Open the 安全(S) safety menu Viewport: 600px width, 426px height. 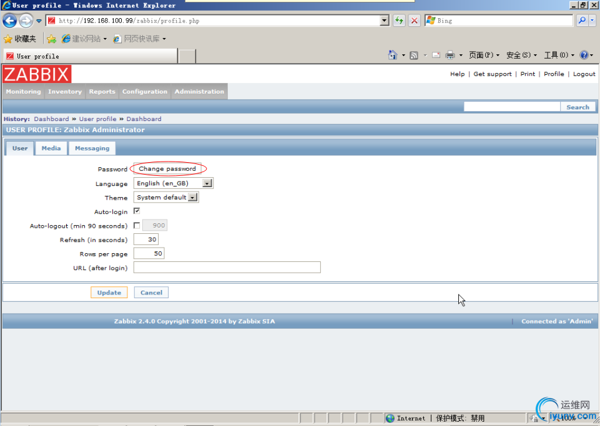pos(521,55)
